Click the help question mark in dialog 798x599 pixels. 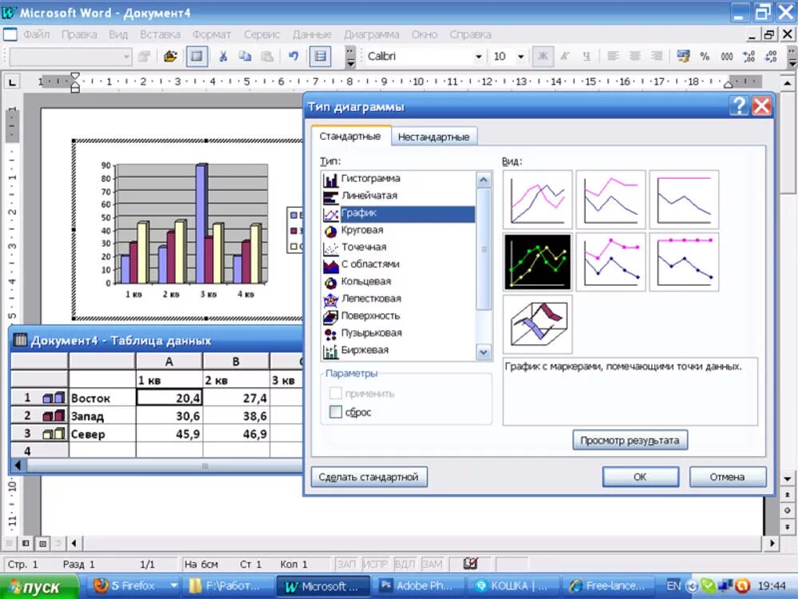pyautogui.click(x=739, y=106)
